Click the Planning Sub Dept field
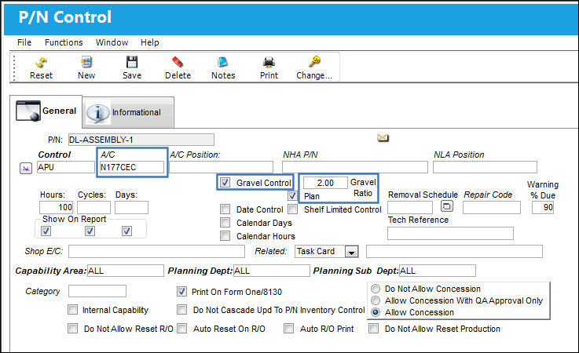 (x=438, y=271)
